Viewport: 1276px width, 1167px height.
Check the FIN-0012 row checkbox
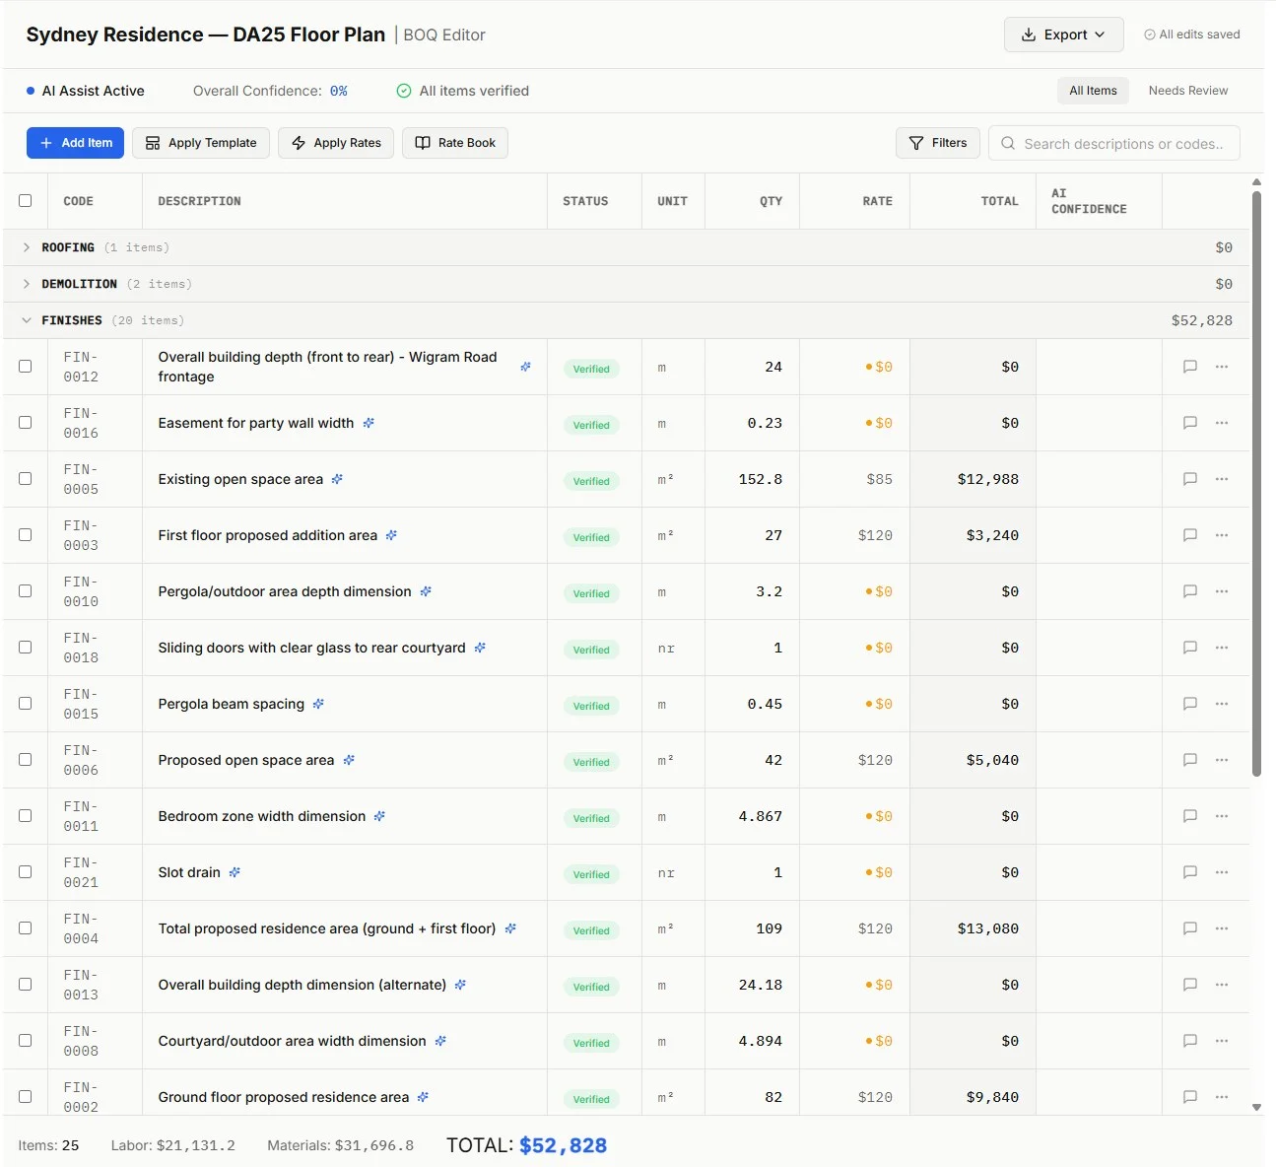pyautogui.click(x=26, y=367)
